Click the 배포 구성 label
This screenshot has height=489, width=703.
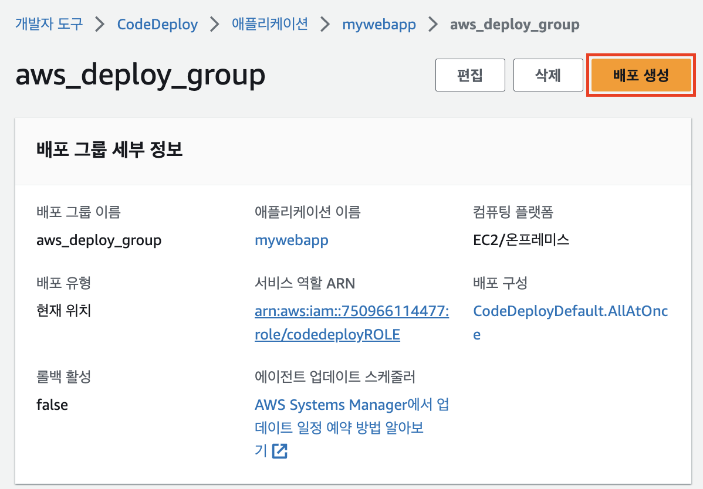pyautogui.click(x=501, y=283)
